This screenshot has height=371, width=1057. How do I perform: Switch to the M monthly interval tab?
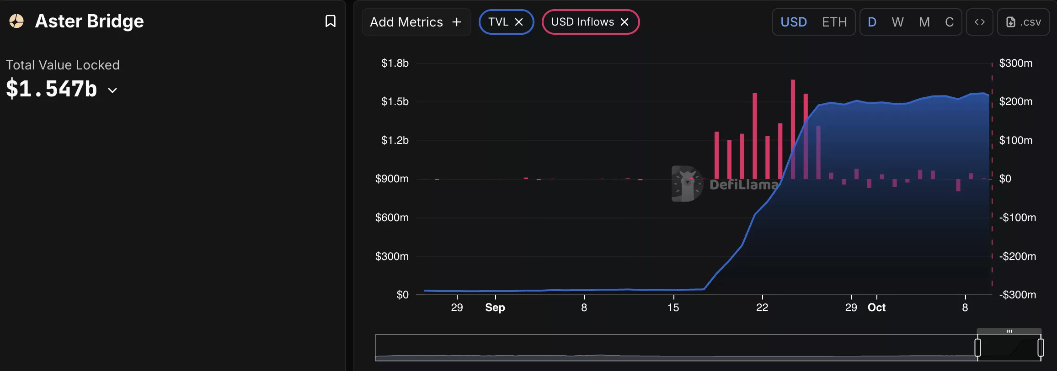click(924, 21)
